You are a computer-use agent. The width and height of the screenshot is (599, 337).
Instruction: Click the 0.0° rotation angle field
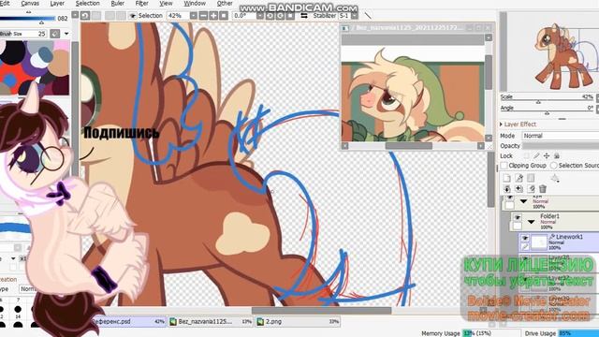click(x=244, y=16)
